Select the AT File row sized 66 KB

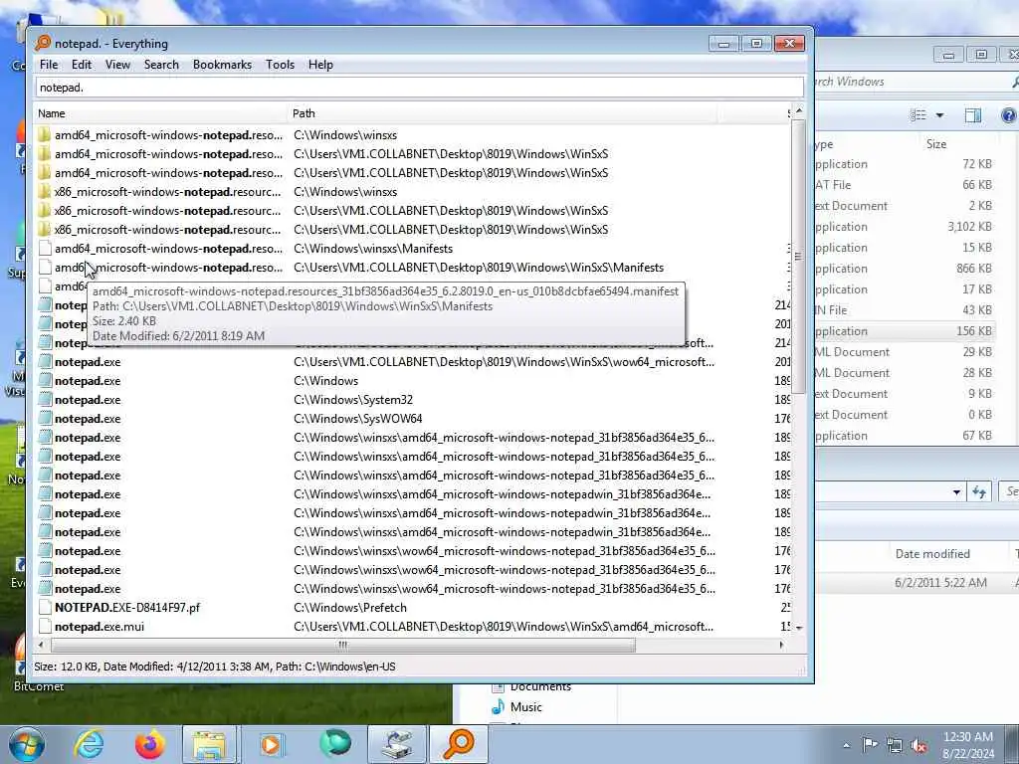tap(907, 185)
